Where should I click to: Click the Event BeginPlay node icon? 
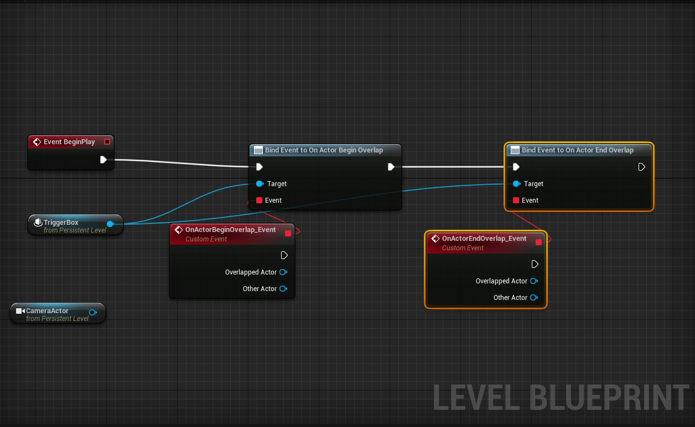coord(38,142)
